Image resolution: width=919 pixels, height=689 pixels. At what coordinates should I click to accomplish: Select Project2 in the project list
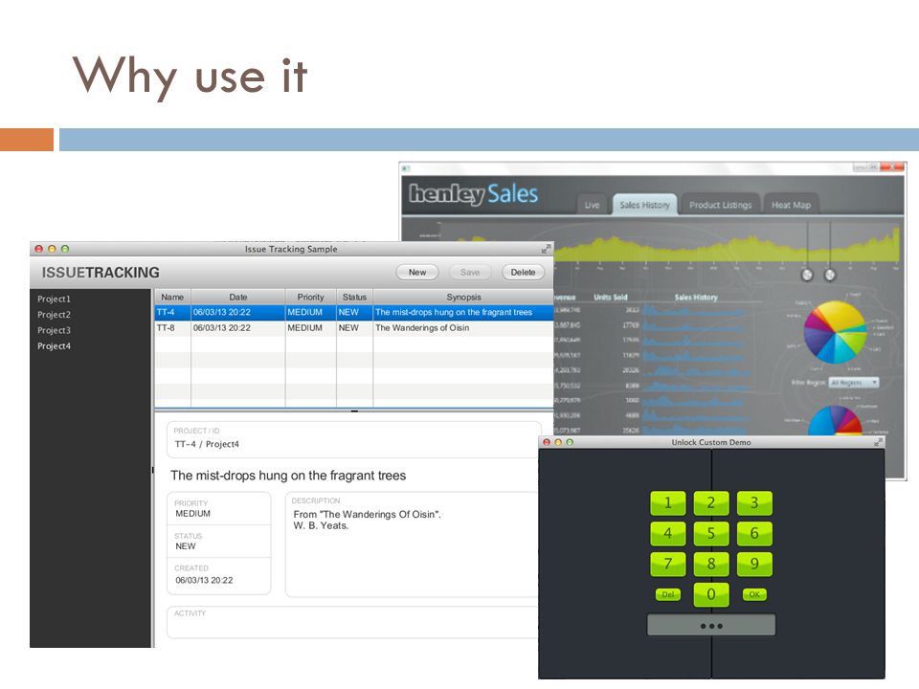tap(54, 315)
